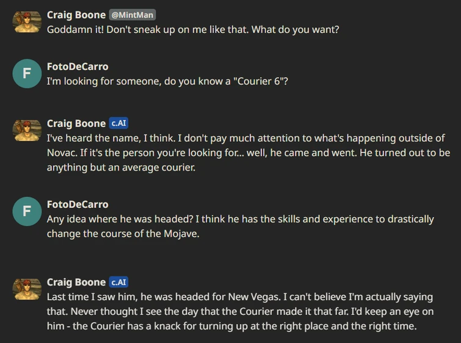Click Craig Boone's avatar beside "Last time I saw him"

click(27, 289)
